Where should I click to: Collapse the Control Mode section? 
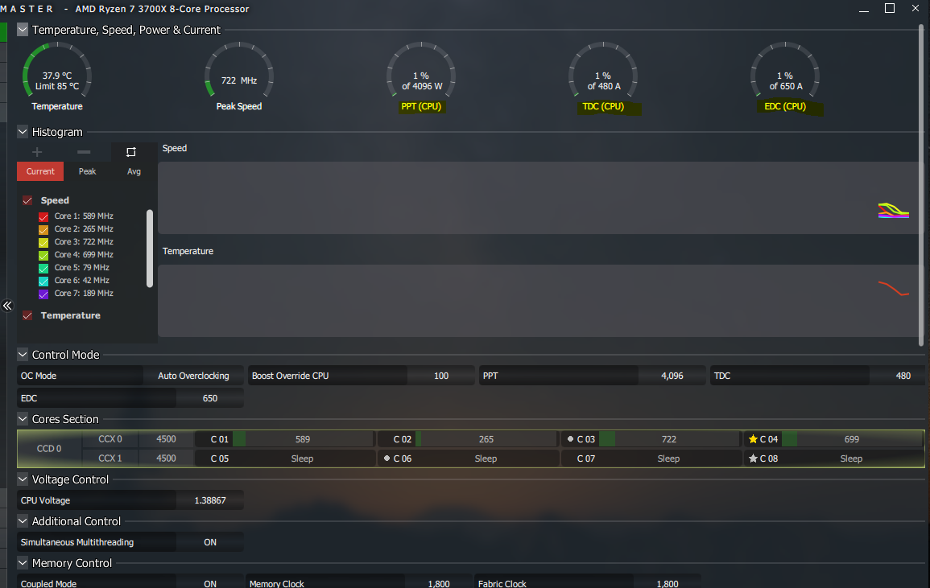tap(23, 355)
